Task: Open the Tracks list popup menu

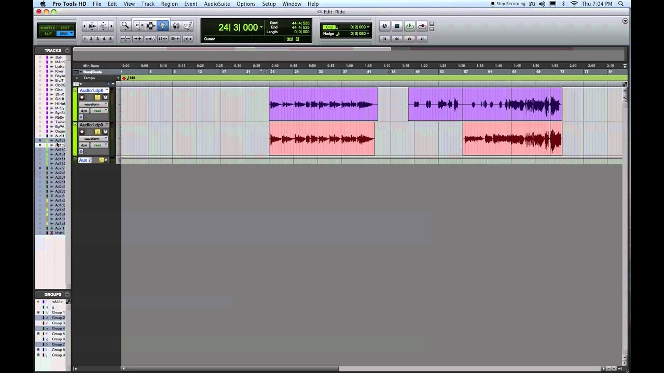Action: [67, 50]
